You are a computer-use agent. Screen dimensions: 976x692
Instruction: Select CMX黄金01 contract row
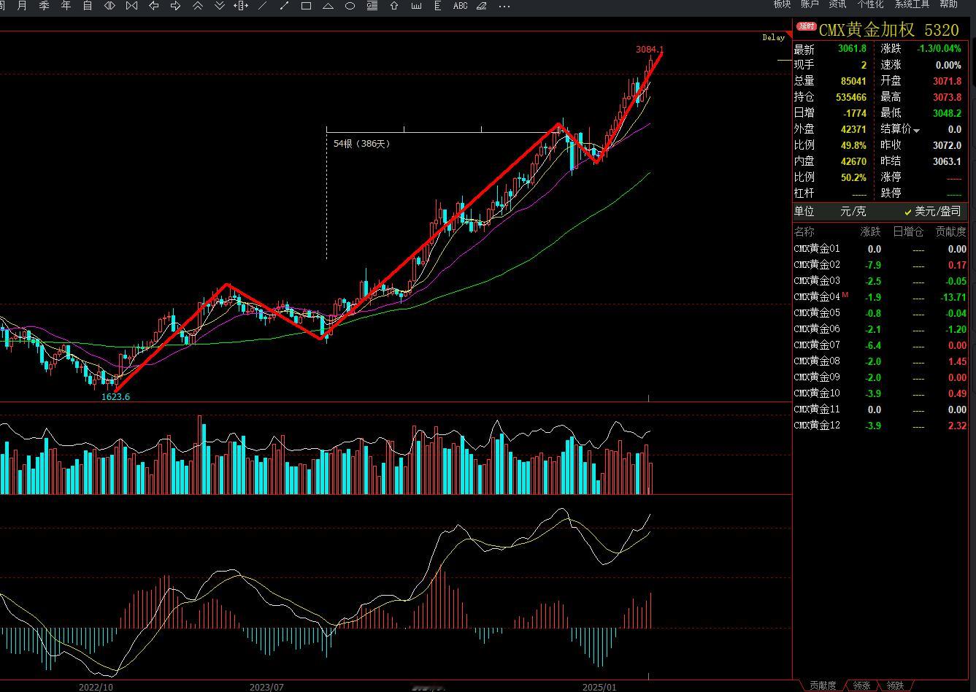pyautogui.click(x=880, y=249)
